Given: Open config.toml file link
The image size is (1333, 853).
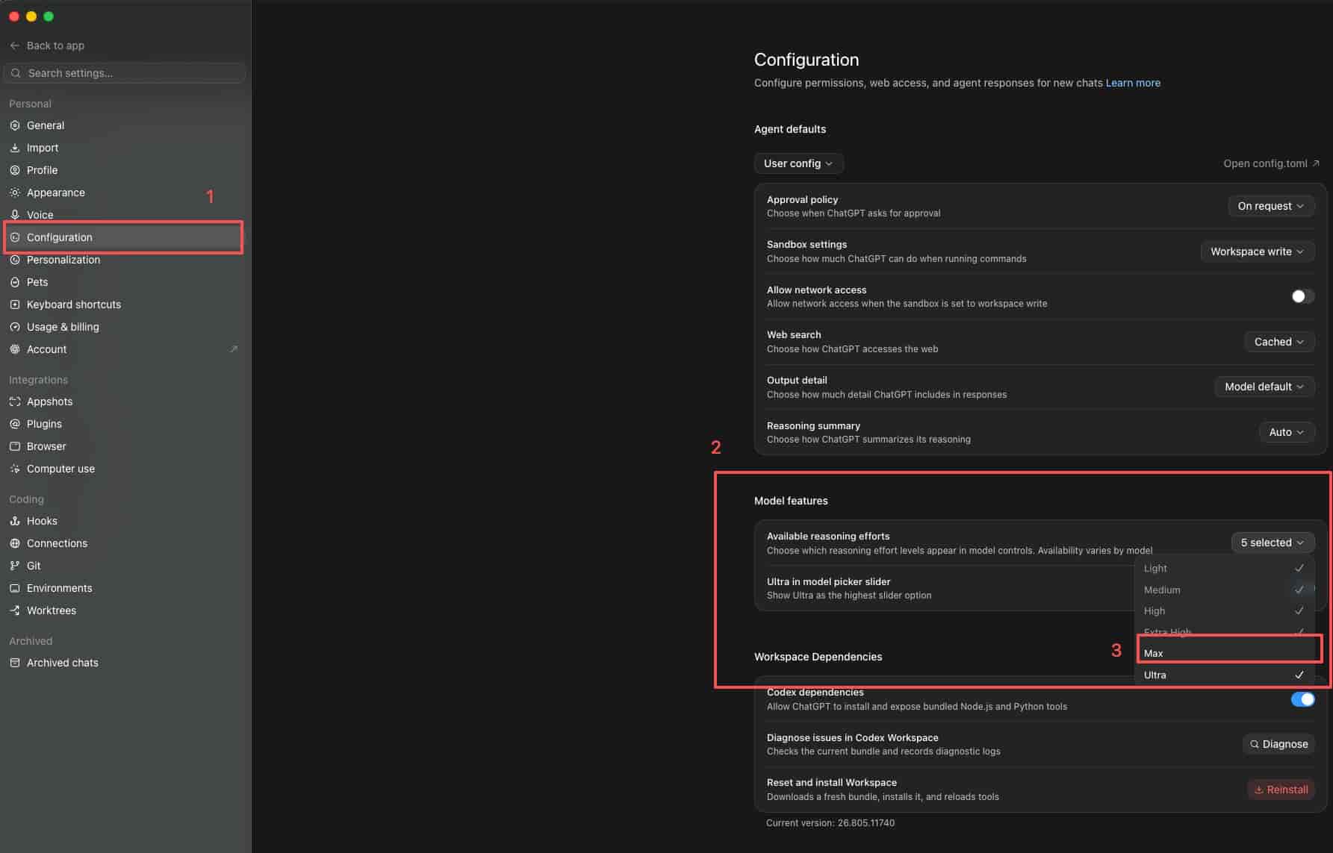Looking at the screenshot, I should pyautogui.click(x=1271, y=163).
